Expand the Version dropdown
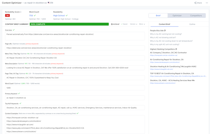The width and height of the screenshot is (210, 134). (133, 24)
